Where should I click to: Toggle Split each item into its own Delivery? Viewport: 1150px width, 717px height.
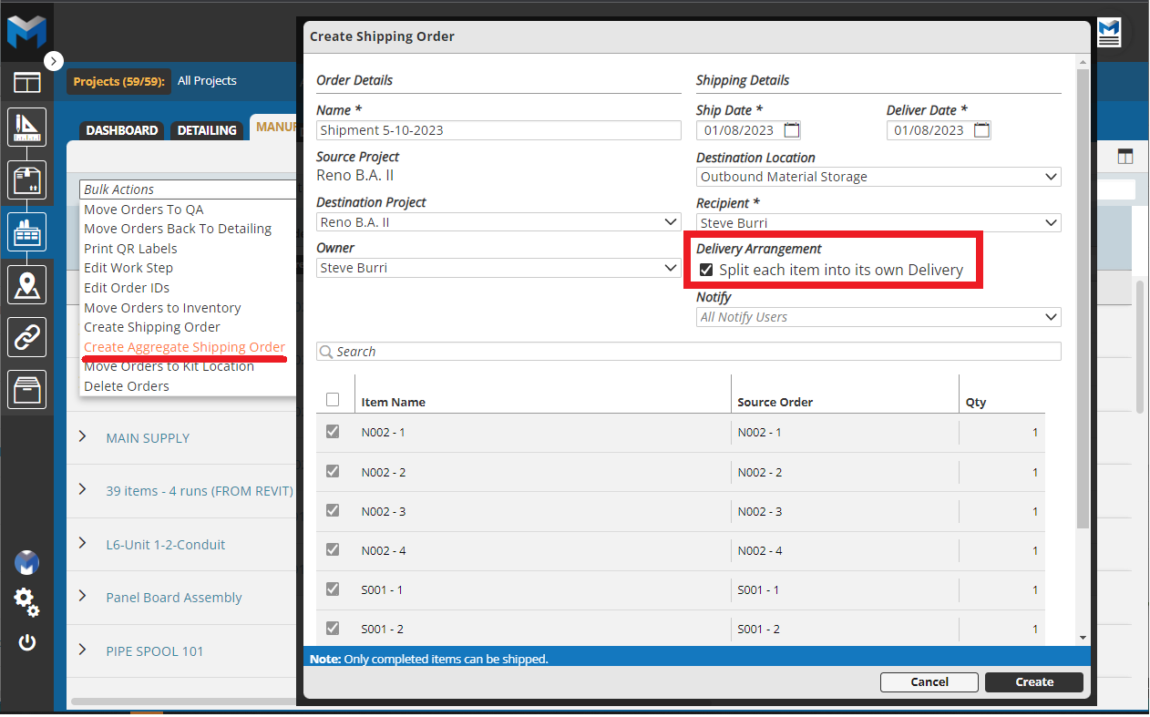click(706, 271)
